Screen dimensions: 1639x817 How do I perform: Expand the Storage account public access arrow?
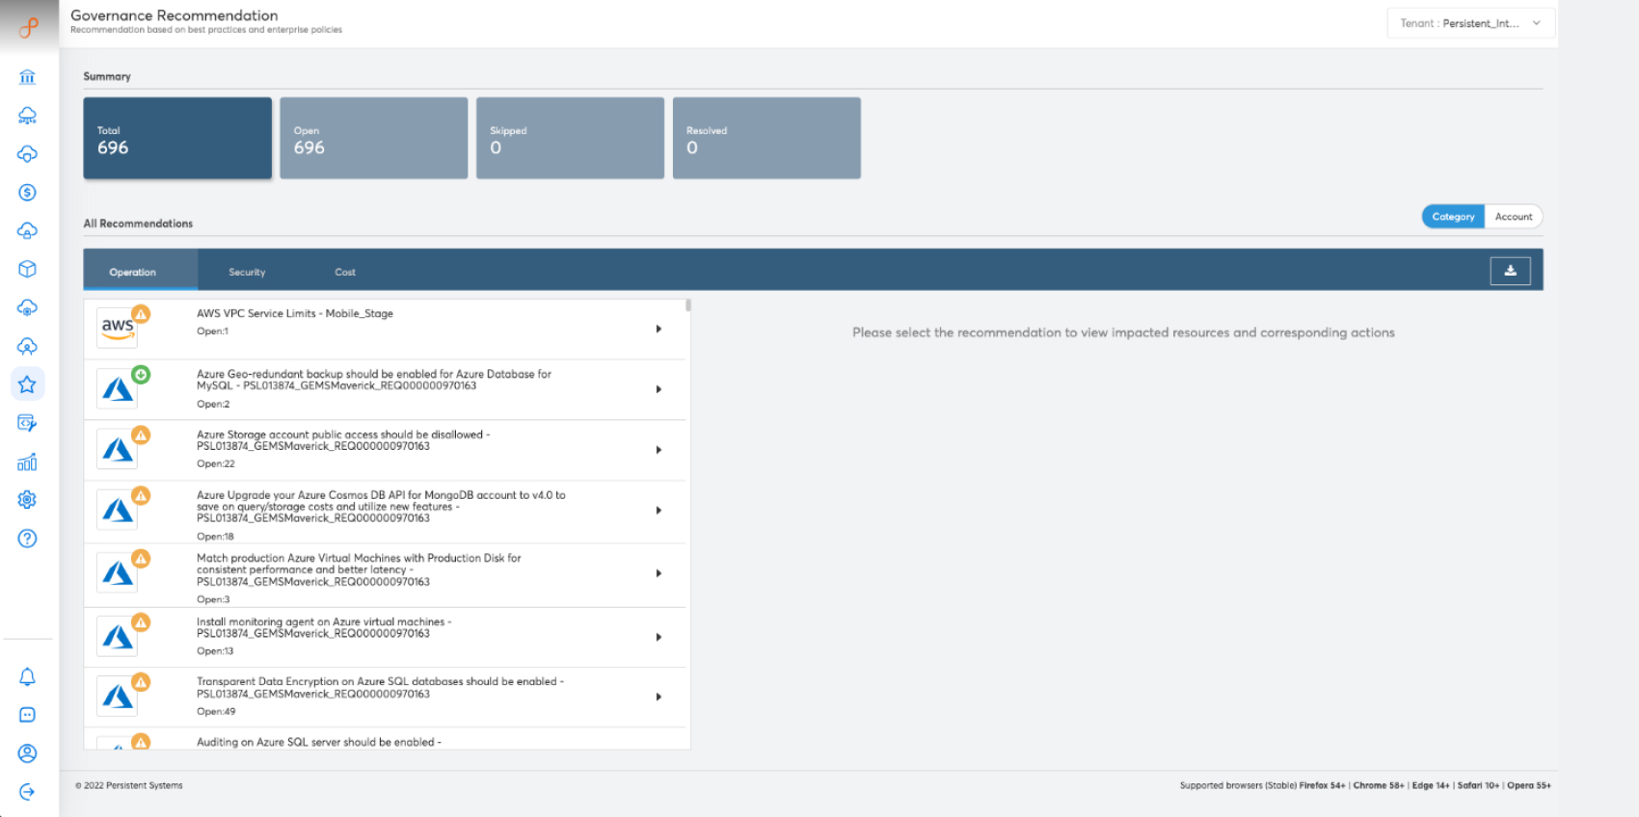point(658,450)
